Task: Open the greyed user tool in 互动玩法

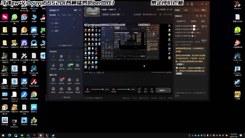Action: click(77, 58)
